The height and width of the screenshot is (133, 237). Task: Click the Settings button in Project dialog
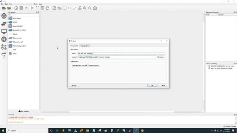(74, 85)
